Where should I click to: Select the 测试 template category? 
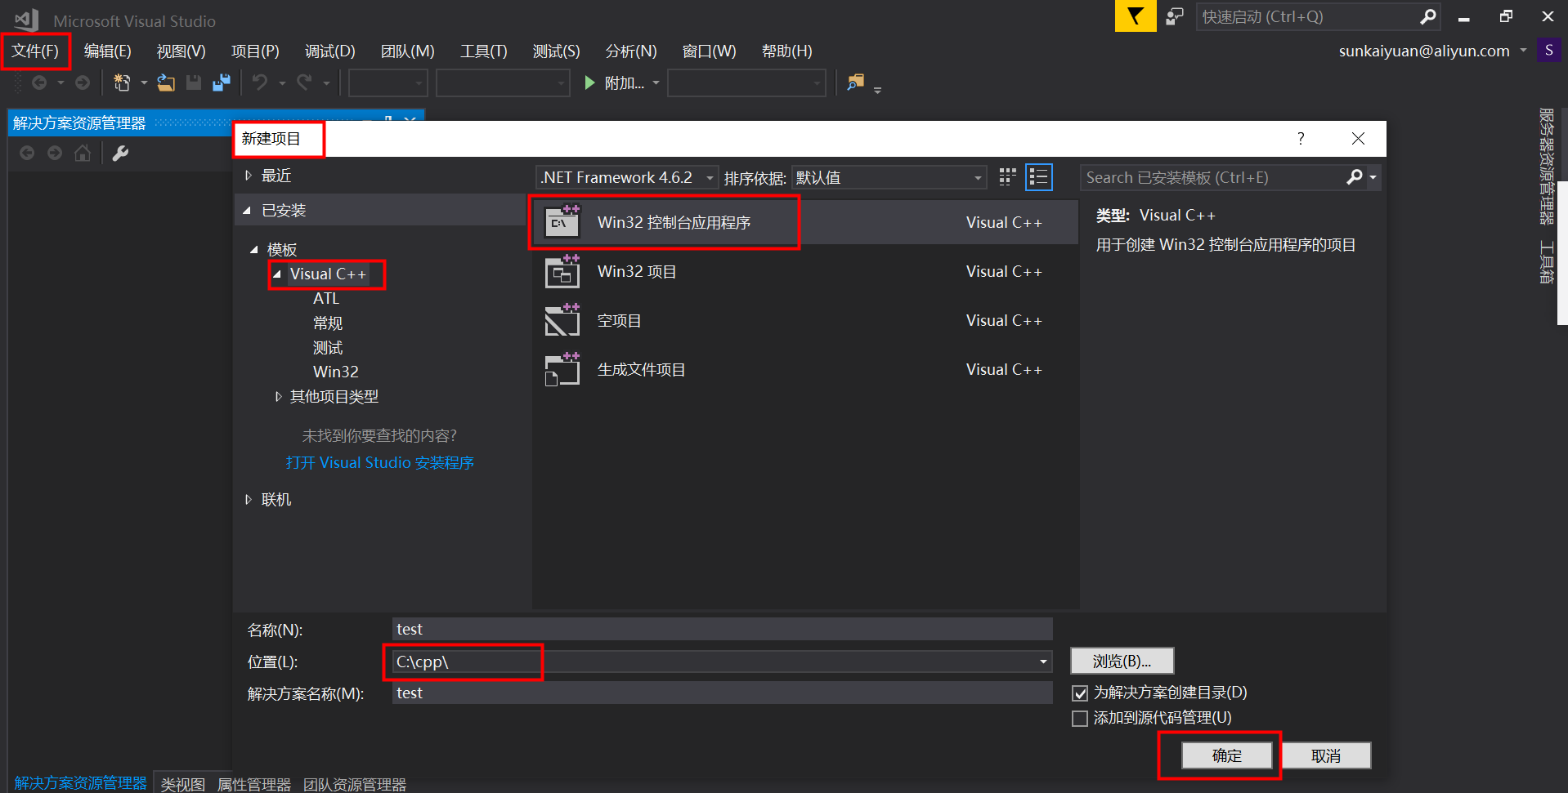pos(327,348)
